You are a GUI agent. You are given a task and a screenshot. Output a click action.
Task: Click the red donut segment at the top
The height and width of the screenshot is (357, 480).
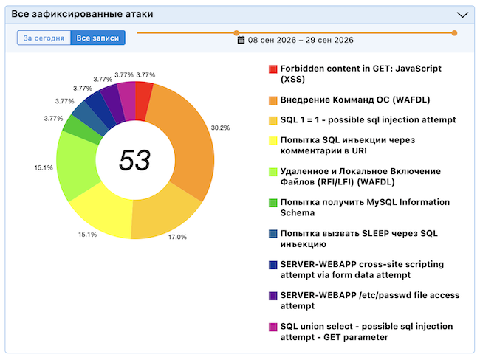[x=143, y=101]
